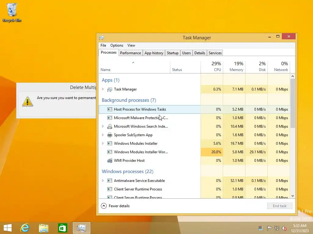Viewport: 313px width, 234px height.
Task: Click the Delete Multiple dialog title
Action: [x=83, y=87]
